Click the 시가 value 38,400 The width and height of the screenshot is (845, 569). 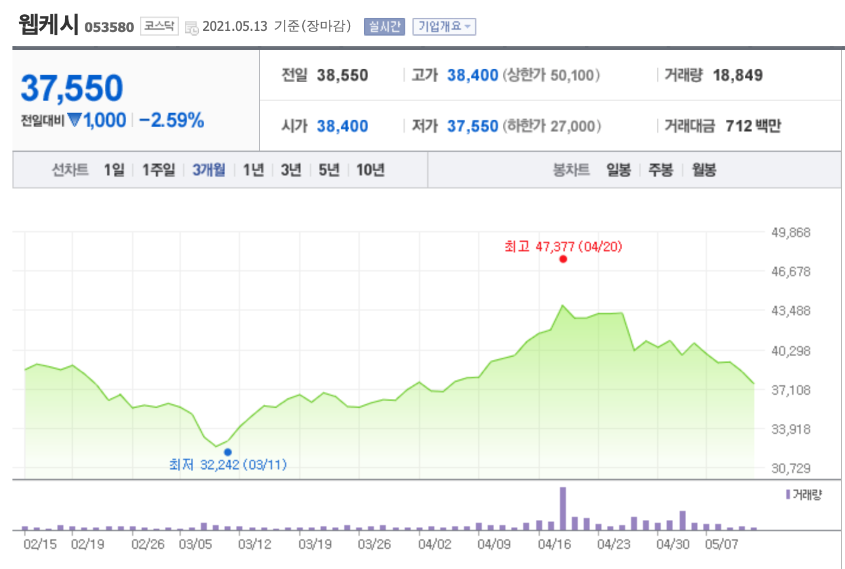343,126
